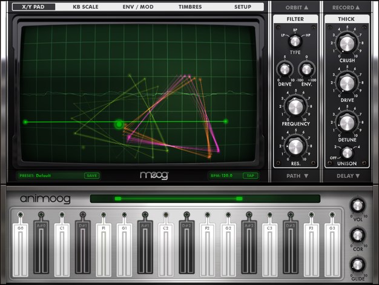Click the Detune knob

347,122
